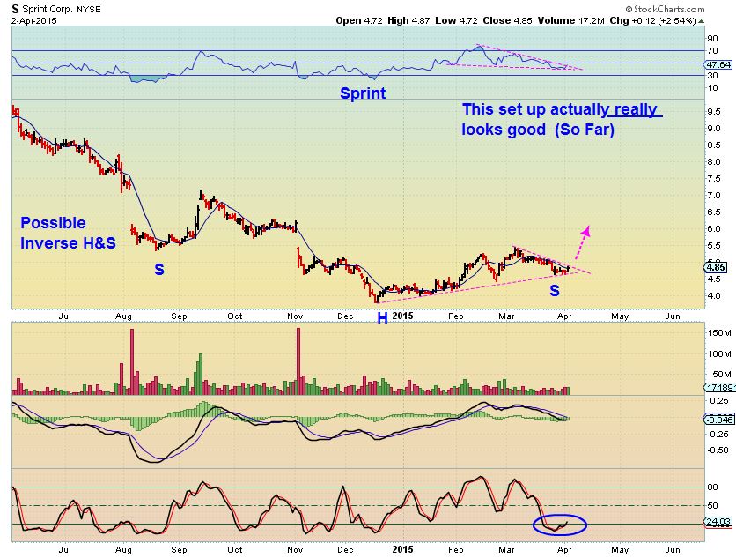This screenshot has width=736, height=558.
Task: Click the 150M mark on volume axis
Action: click(x=719, y=333)
